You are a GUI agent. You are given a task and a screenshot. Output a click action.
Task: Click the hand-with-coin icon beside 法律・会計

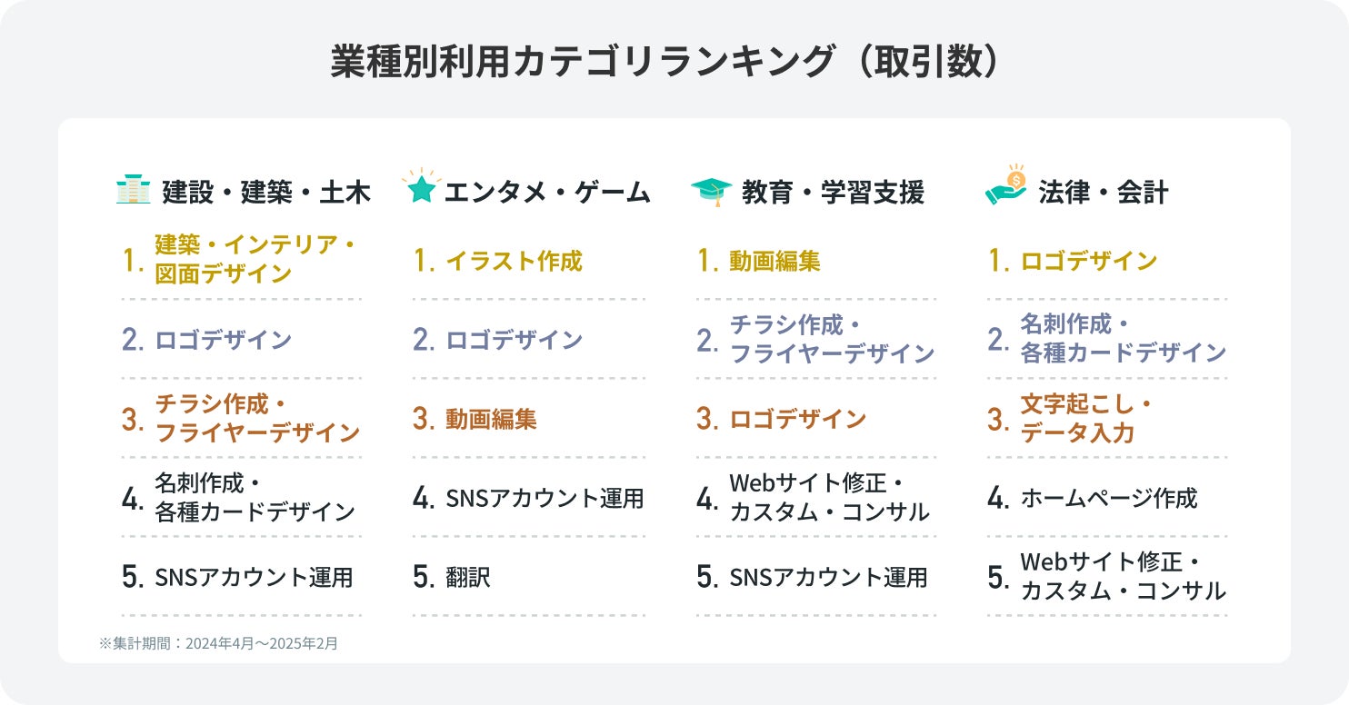pos(1006,186)
